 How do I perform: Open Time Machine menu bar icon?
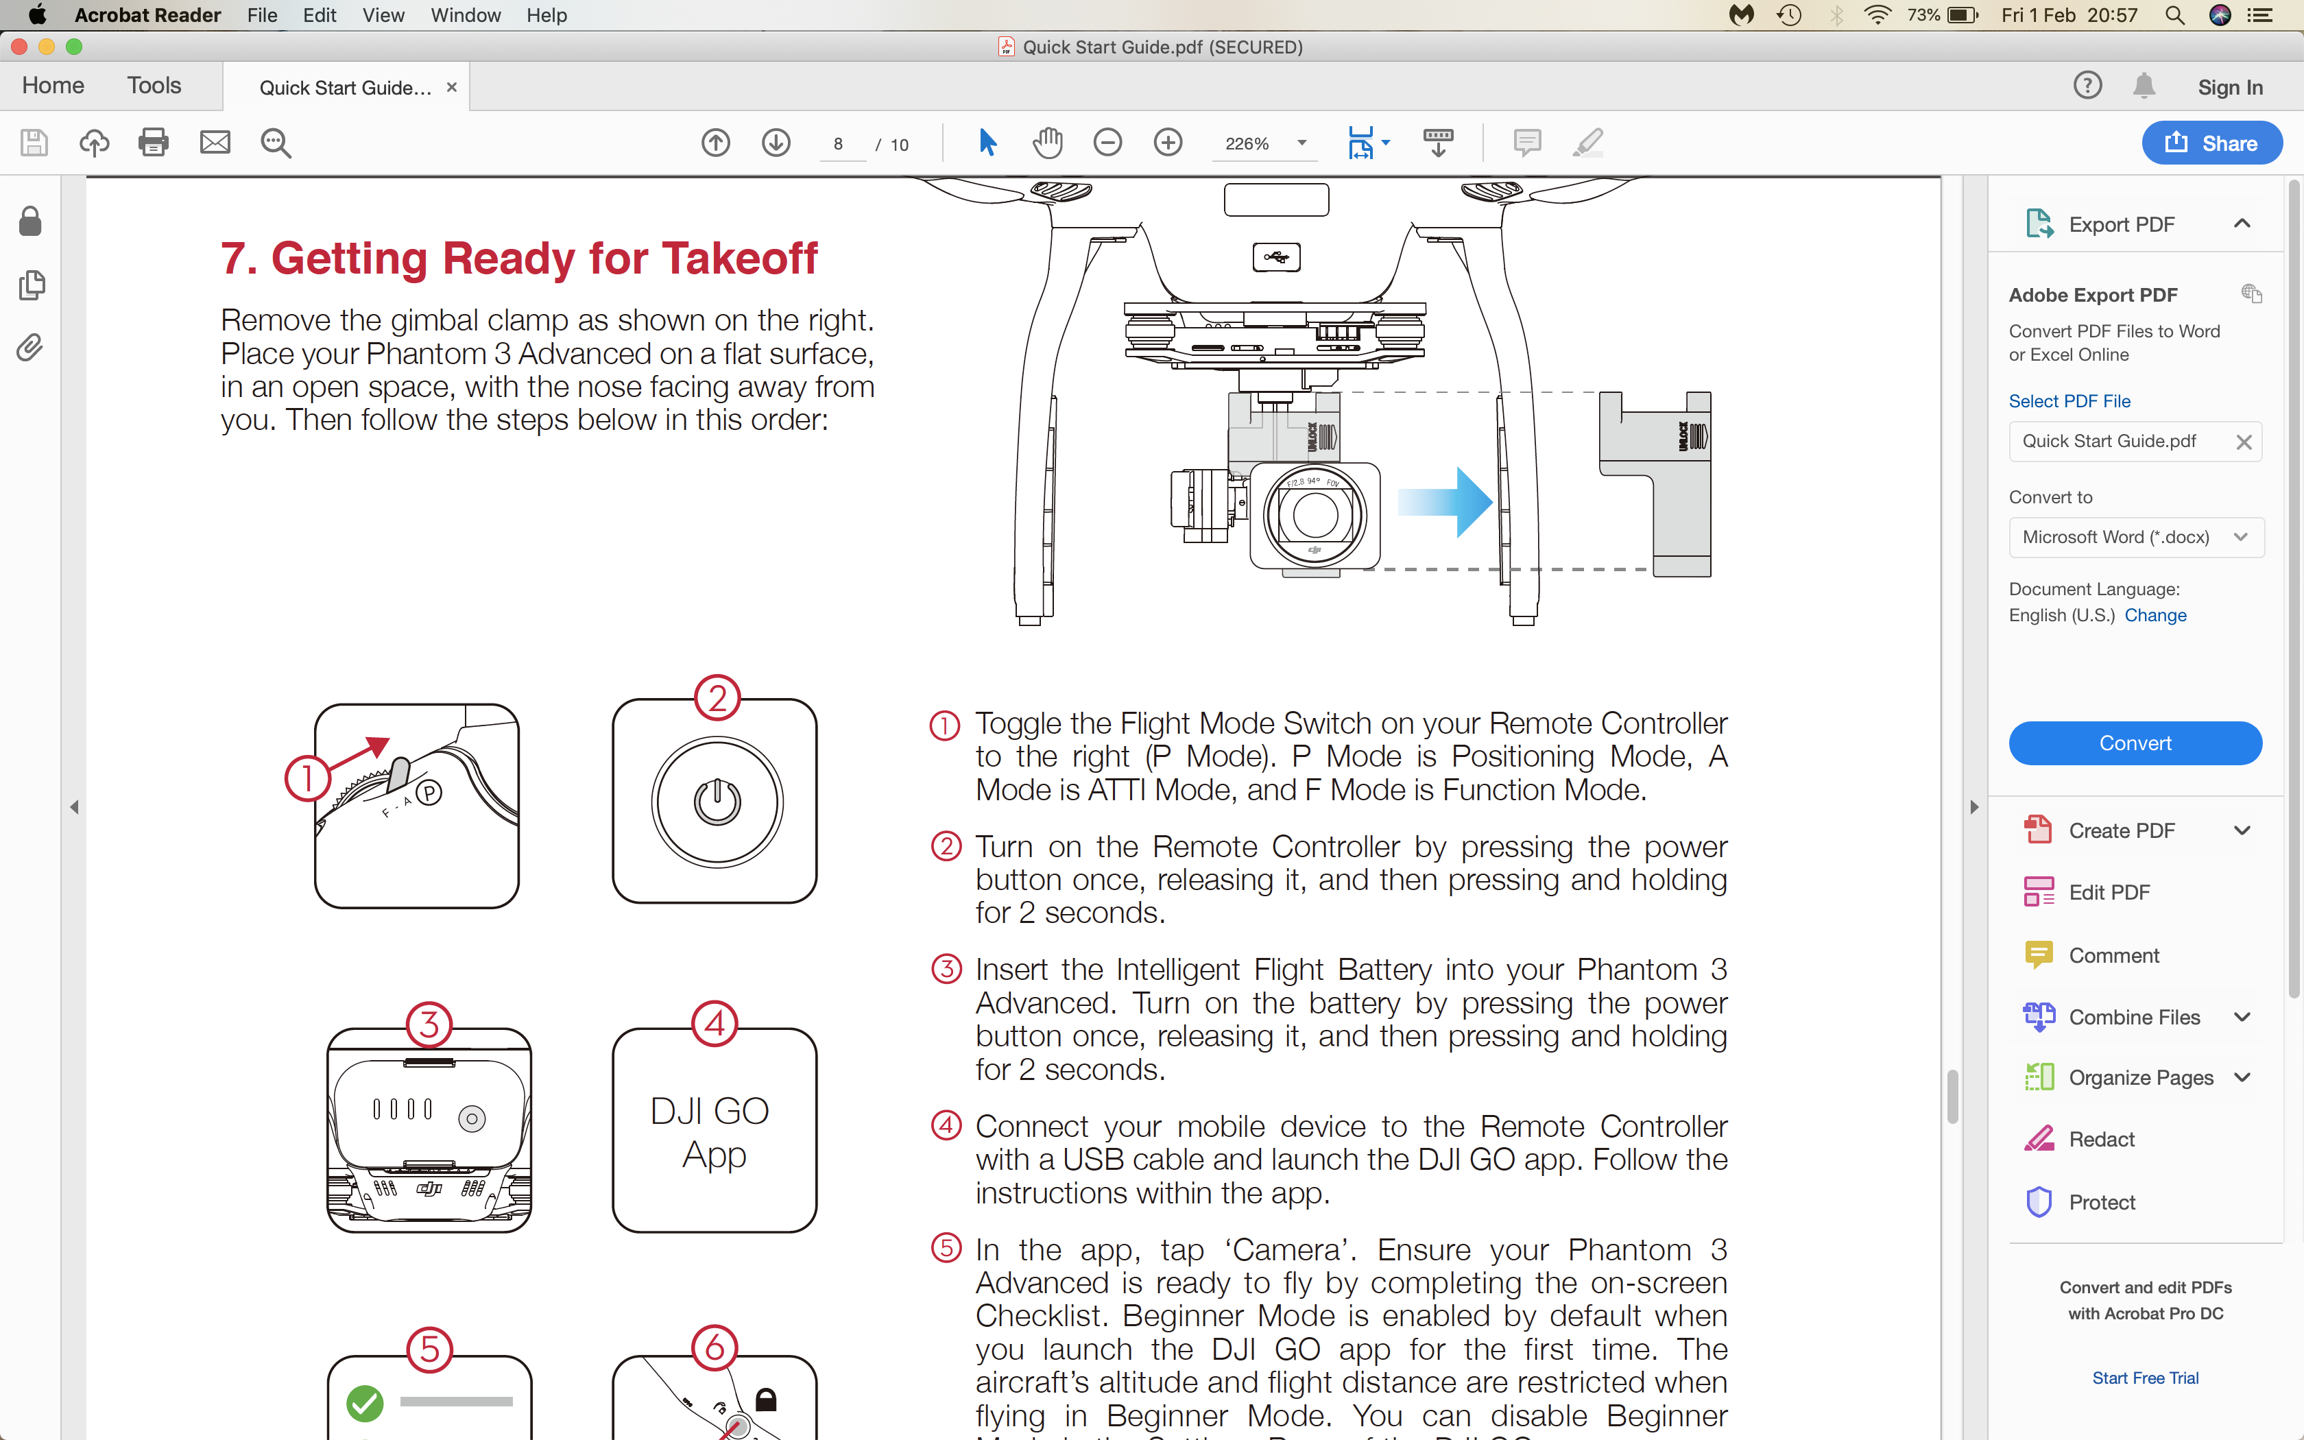tap(1789, 15)
